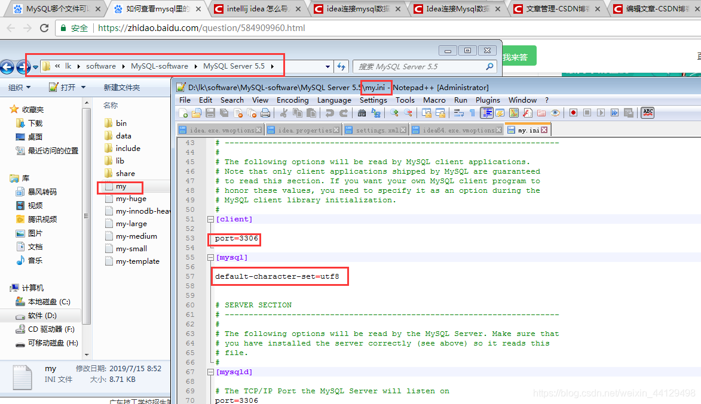Click the Zoom In magnifier icon

(x=394, y=113)
